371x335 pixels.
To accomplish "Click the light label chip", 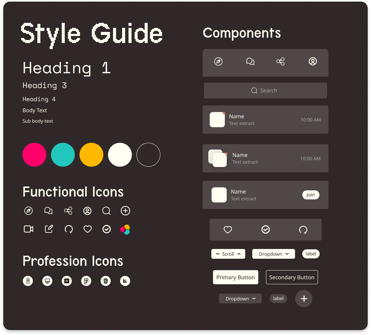I will click(311, 254).
